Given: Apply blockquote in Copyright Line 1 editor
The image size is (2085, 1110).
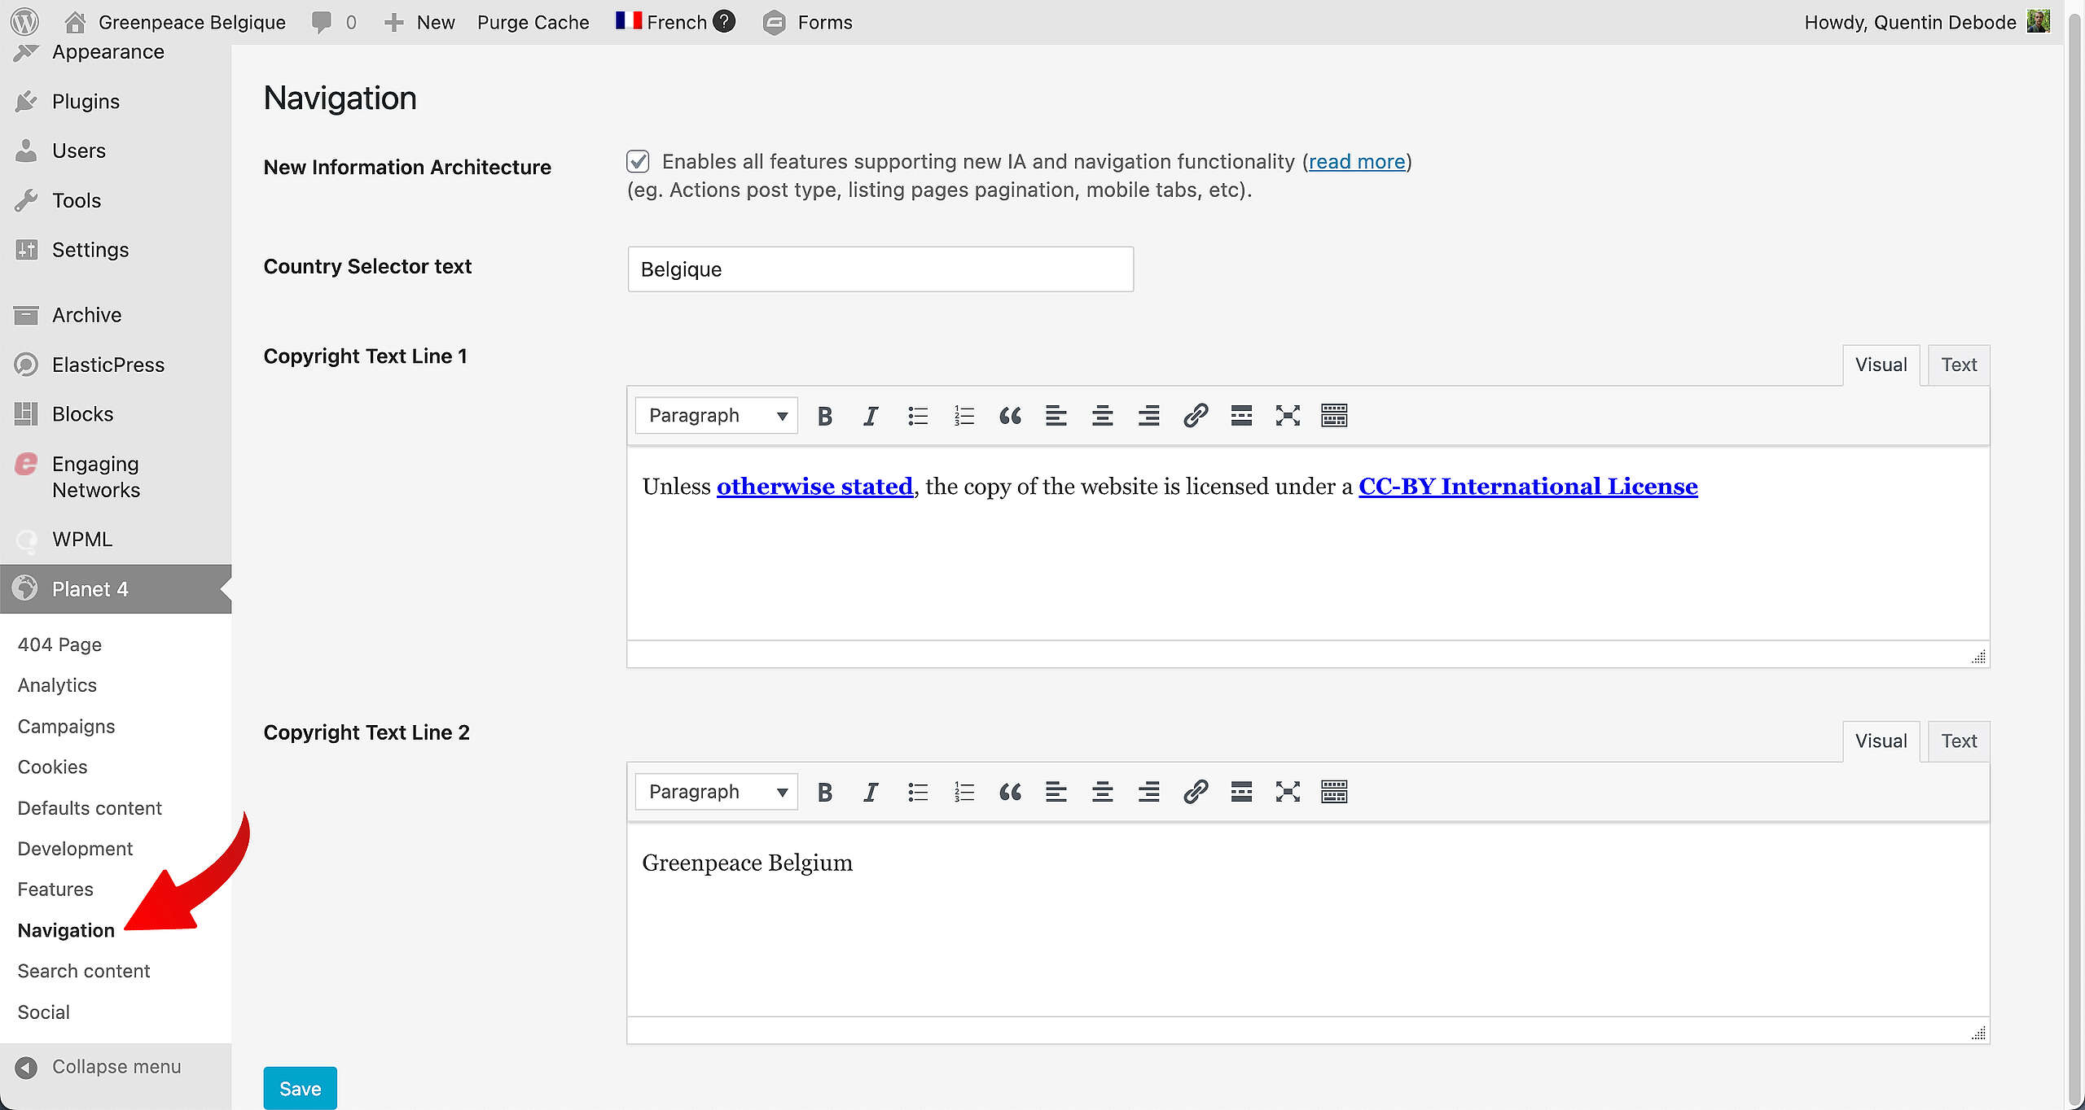Looking at the screenshot, I should [1010, 416].
